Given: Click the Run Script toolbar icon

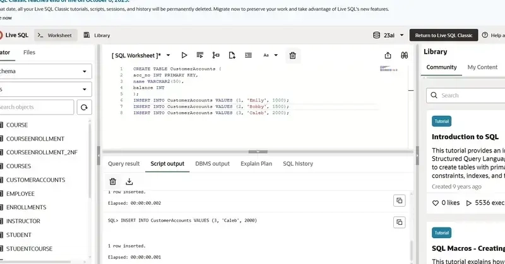Looking at the screenshot, I should (x=200, y=55).
